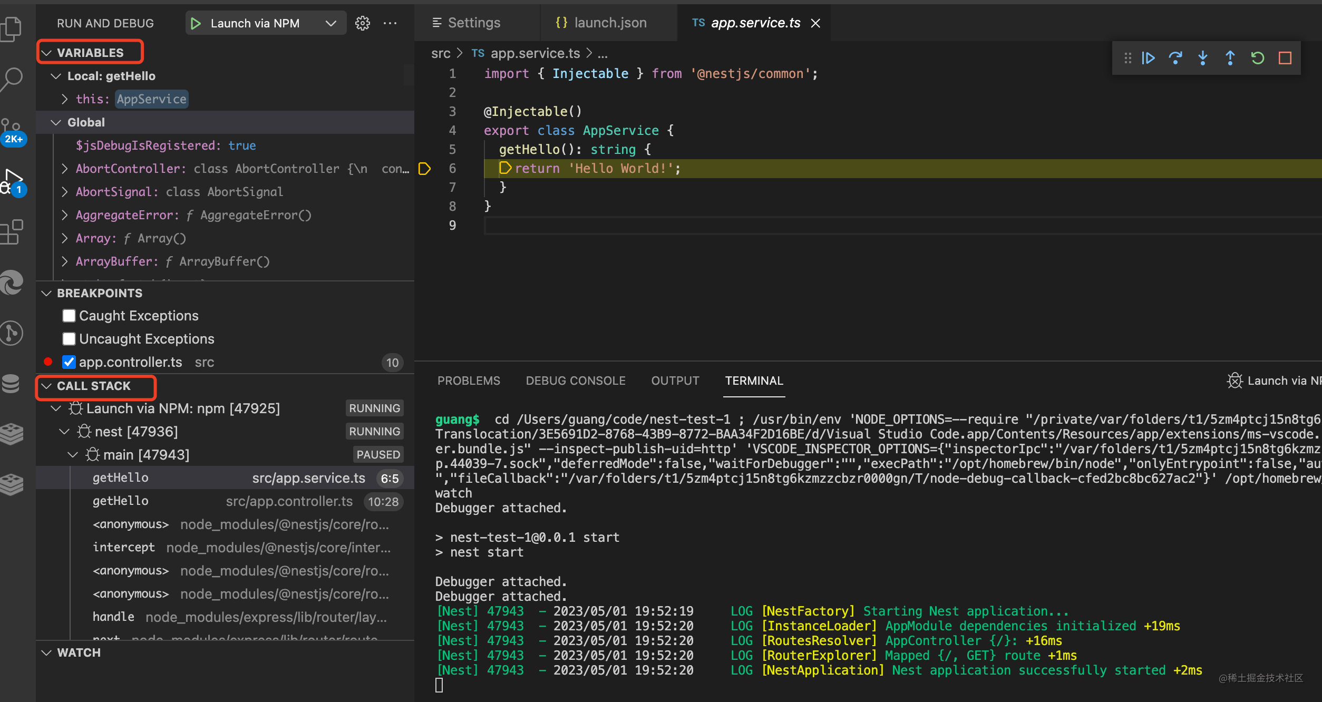Click the Step Over debug icon

(x=1175, y=58)
